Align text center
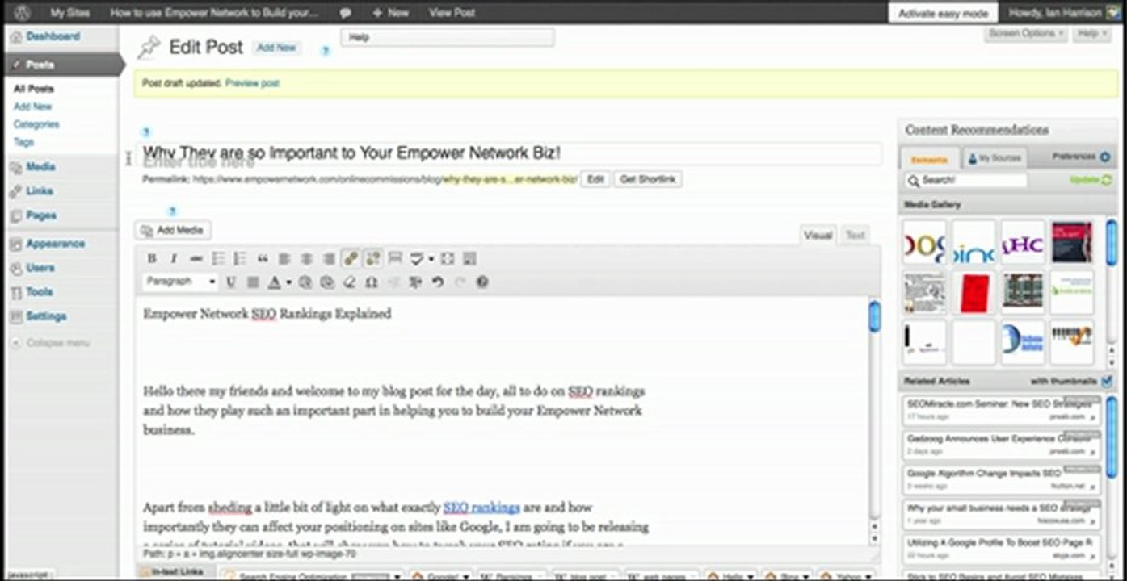Screen dimensions: 1127x581 click(x=306, y=259)
